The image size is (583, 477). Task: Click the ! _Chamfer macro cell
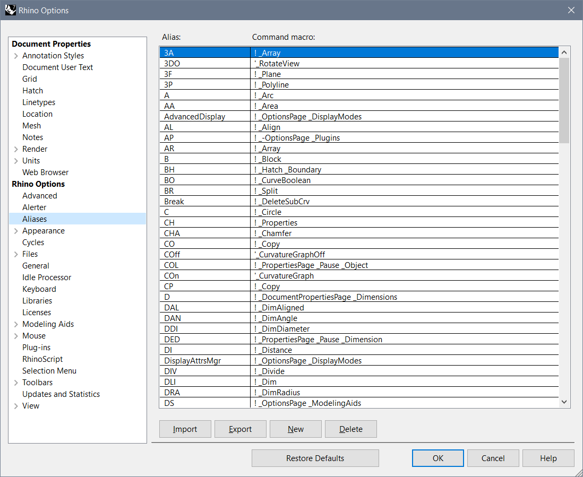click(405, 233)
